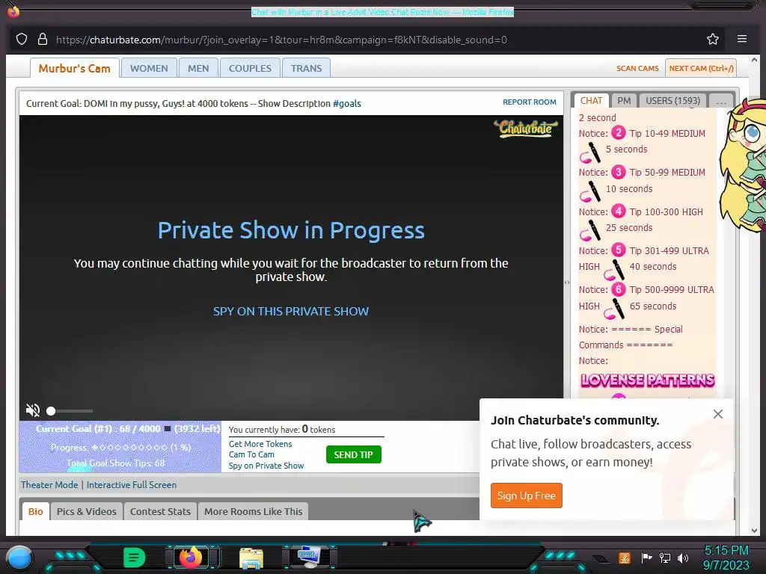The image size is (766, 574).
Task: Click the browser address bar URL
Action: (x=281, y=40)
